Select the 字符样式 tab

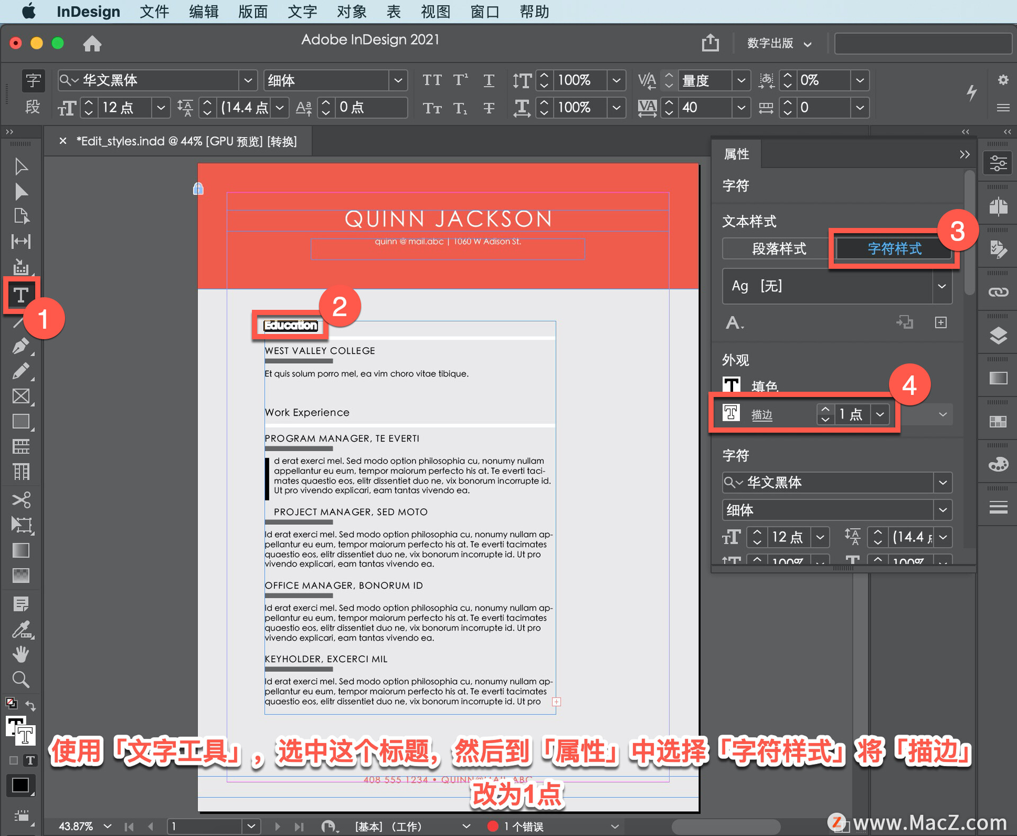pyautogui.click(x=894, y=249)
